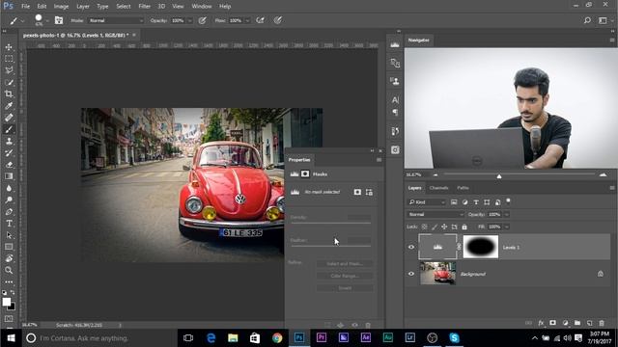Viewport: 618px width, 347px height.
Task: Select the Path Selection tool
Action: [9, 235]
